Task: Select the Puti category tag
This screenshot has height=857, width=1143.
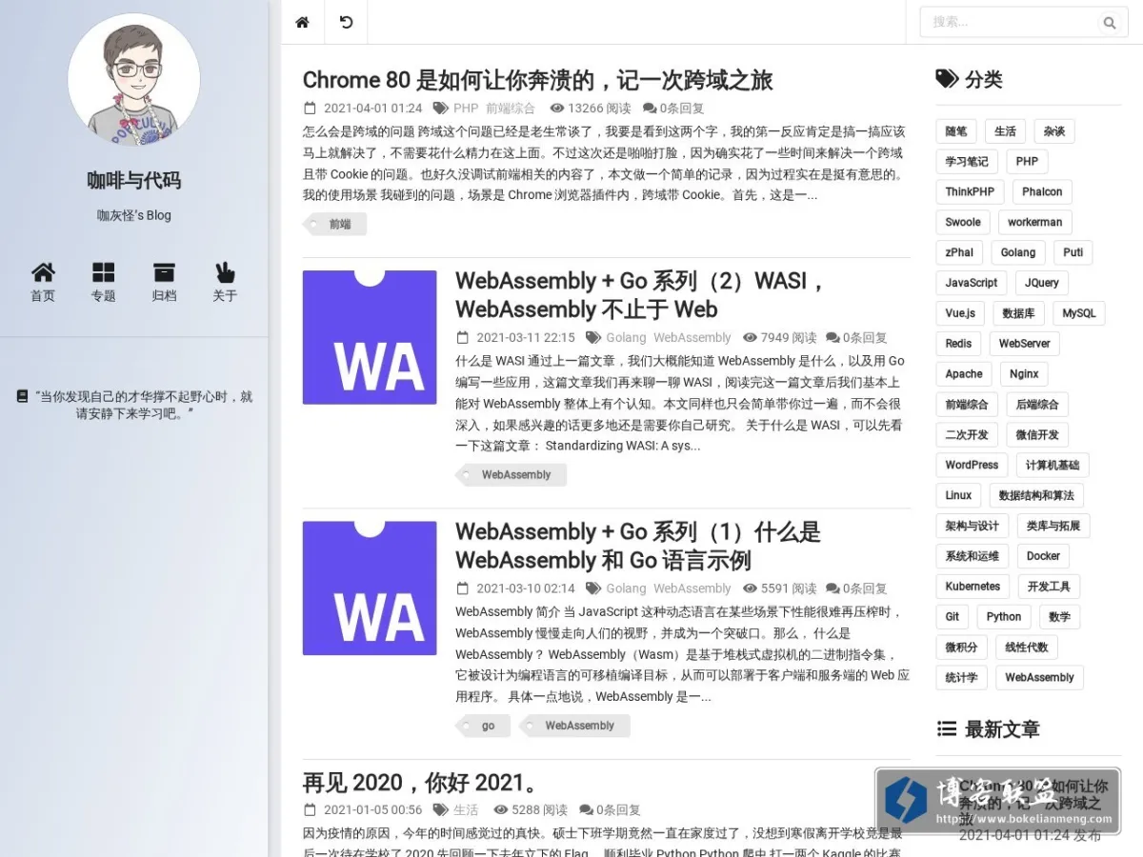Action: point(1073,253)
